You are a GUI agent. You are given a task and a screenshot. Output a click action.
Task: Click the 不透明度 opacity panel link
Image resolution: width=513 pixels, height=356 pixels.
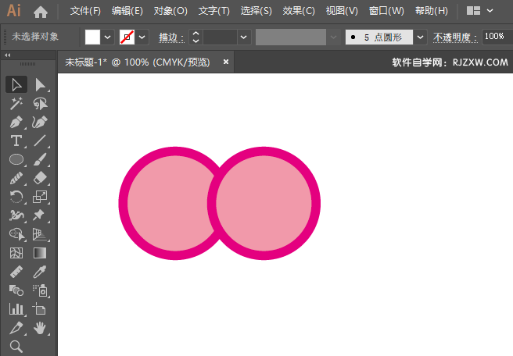(455, 37)
